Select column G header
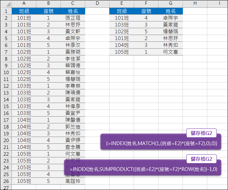228x190 pixels. 171,3
